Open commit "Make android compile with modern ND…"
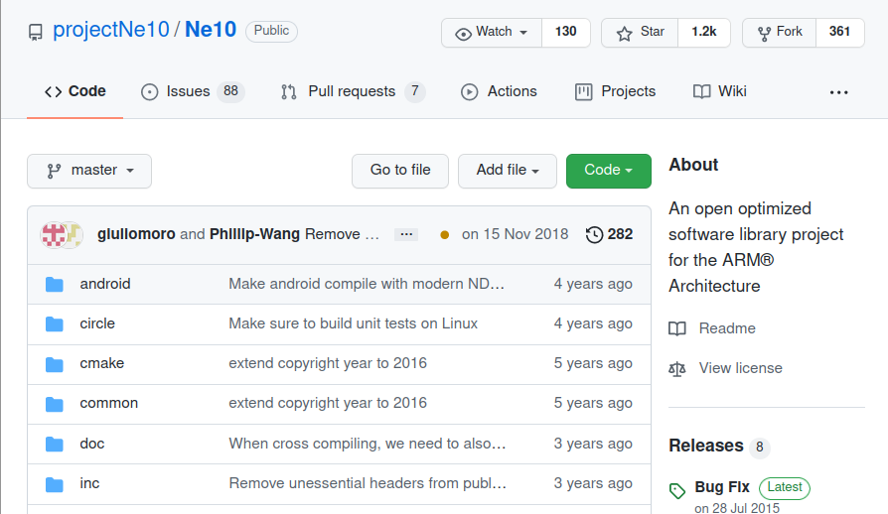Image resolution: width=888 pixels, height=514 pixels. coord(367,284)
